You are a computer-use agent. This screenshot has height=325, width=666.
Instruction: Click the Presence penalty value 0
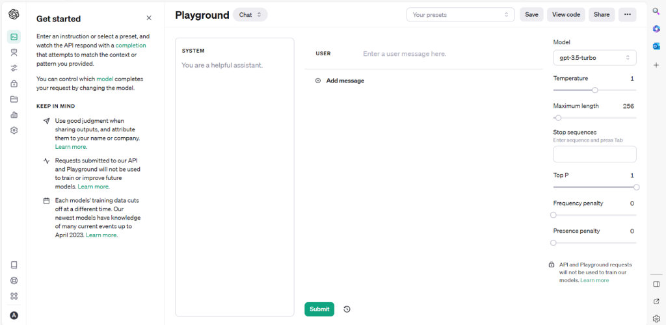[x=632, y=231]
